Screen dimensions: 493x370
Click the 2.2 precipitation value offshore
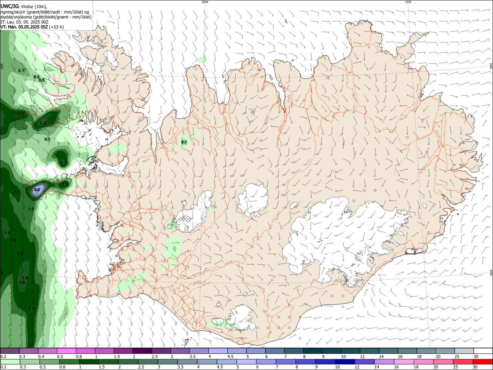click(43, 123)
